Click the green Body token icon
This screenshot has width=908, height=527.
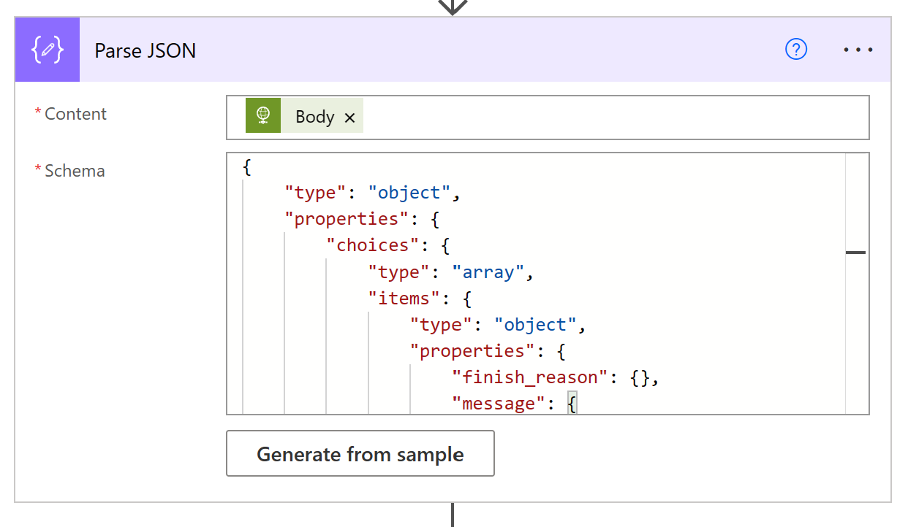(x=263, y=116)
